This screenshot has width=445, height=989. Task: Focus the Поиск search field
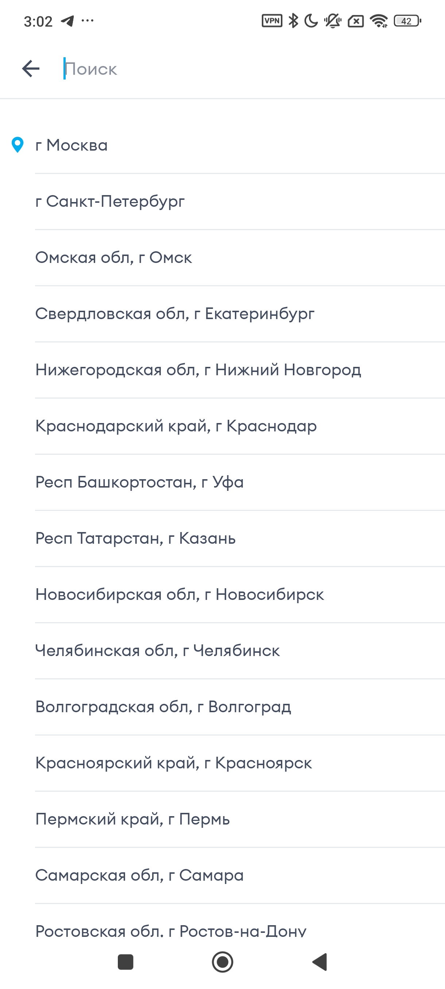(246, 69)
